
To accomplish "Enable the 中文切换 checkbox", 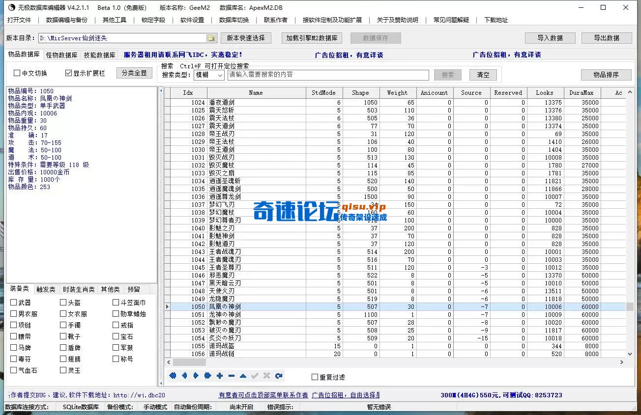I will pos(17,73).
